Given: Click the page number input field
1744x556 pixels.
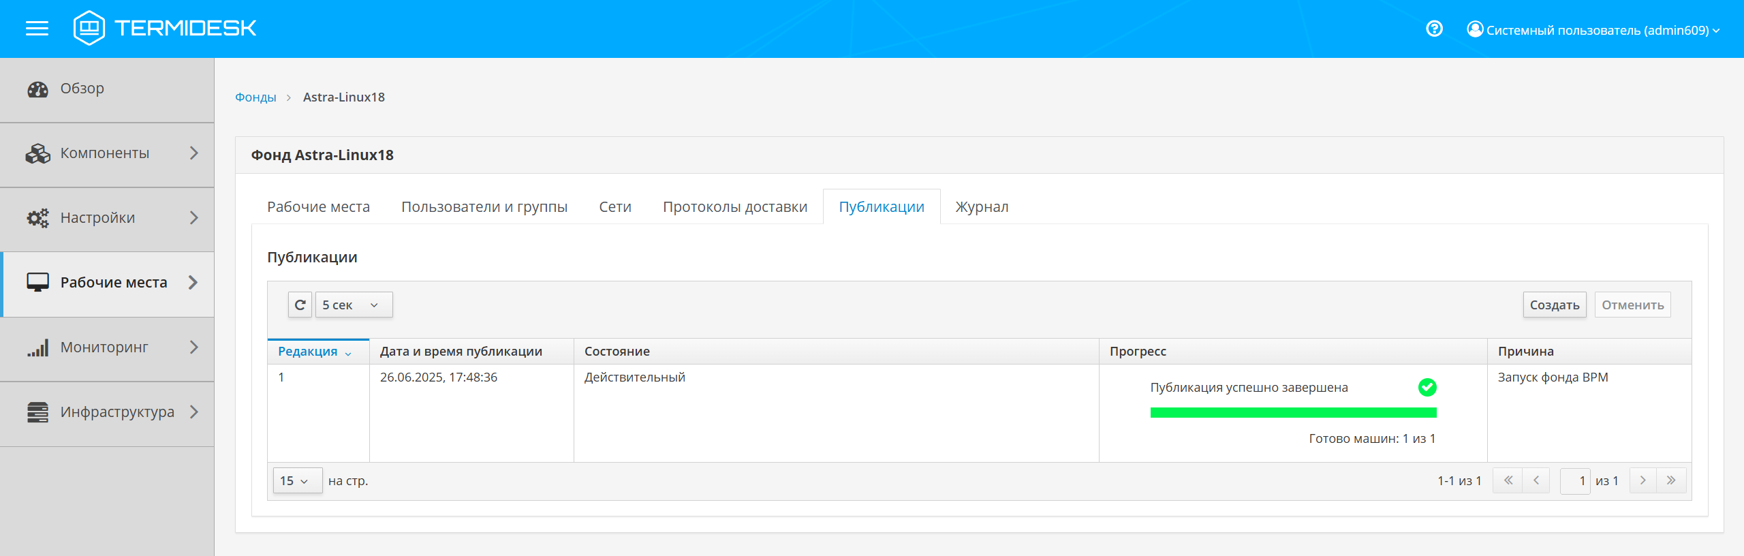Looking at the screenshot, I should tap(1575, 481).
